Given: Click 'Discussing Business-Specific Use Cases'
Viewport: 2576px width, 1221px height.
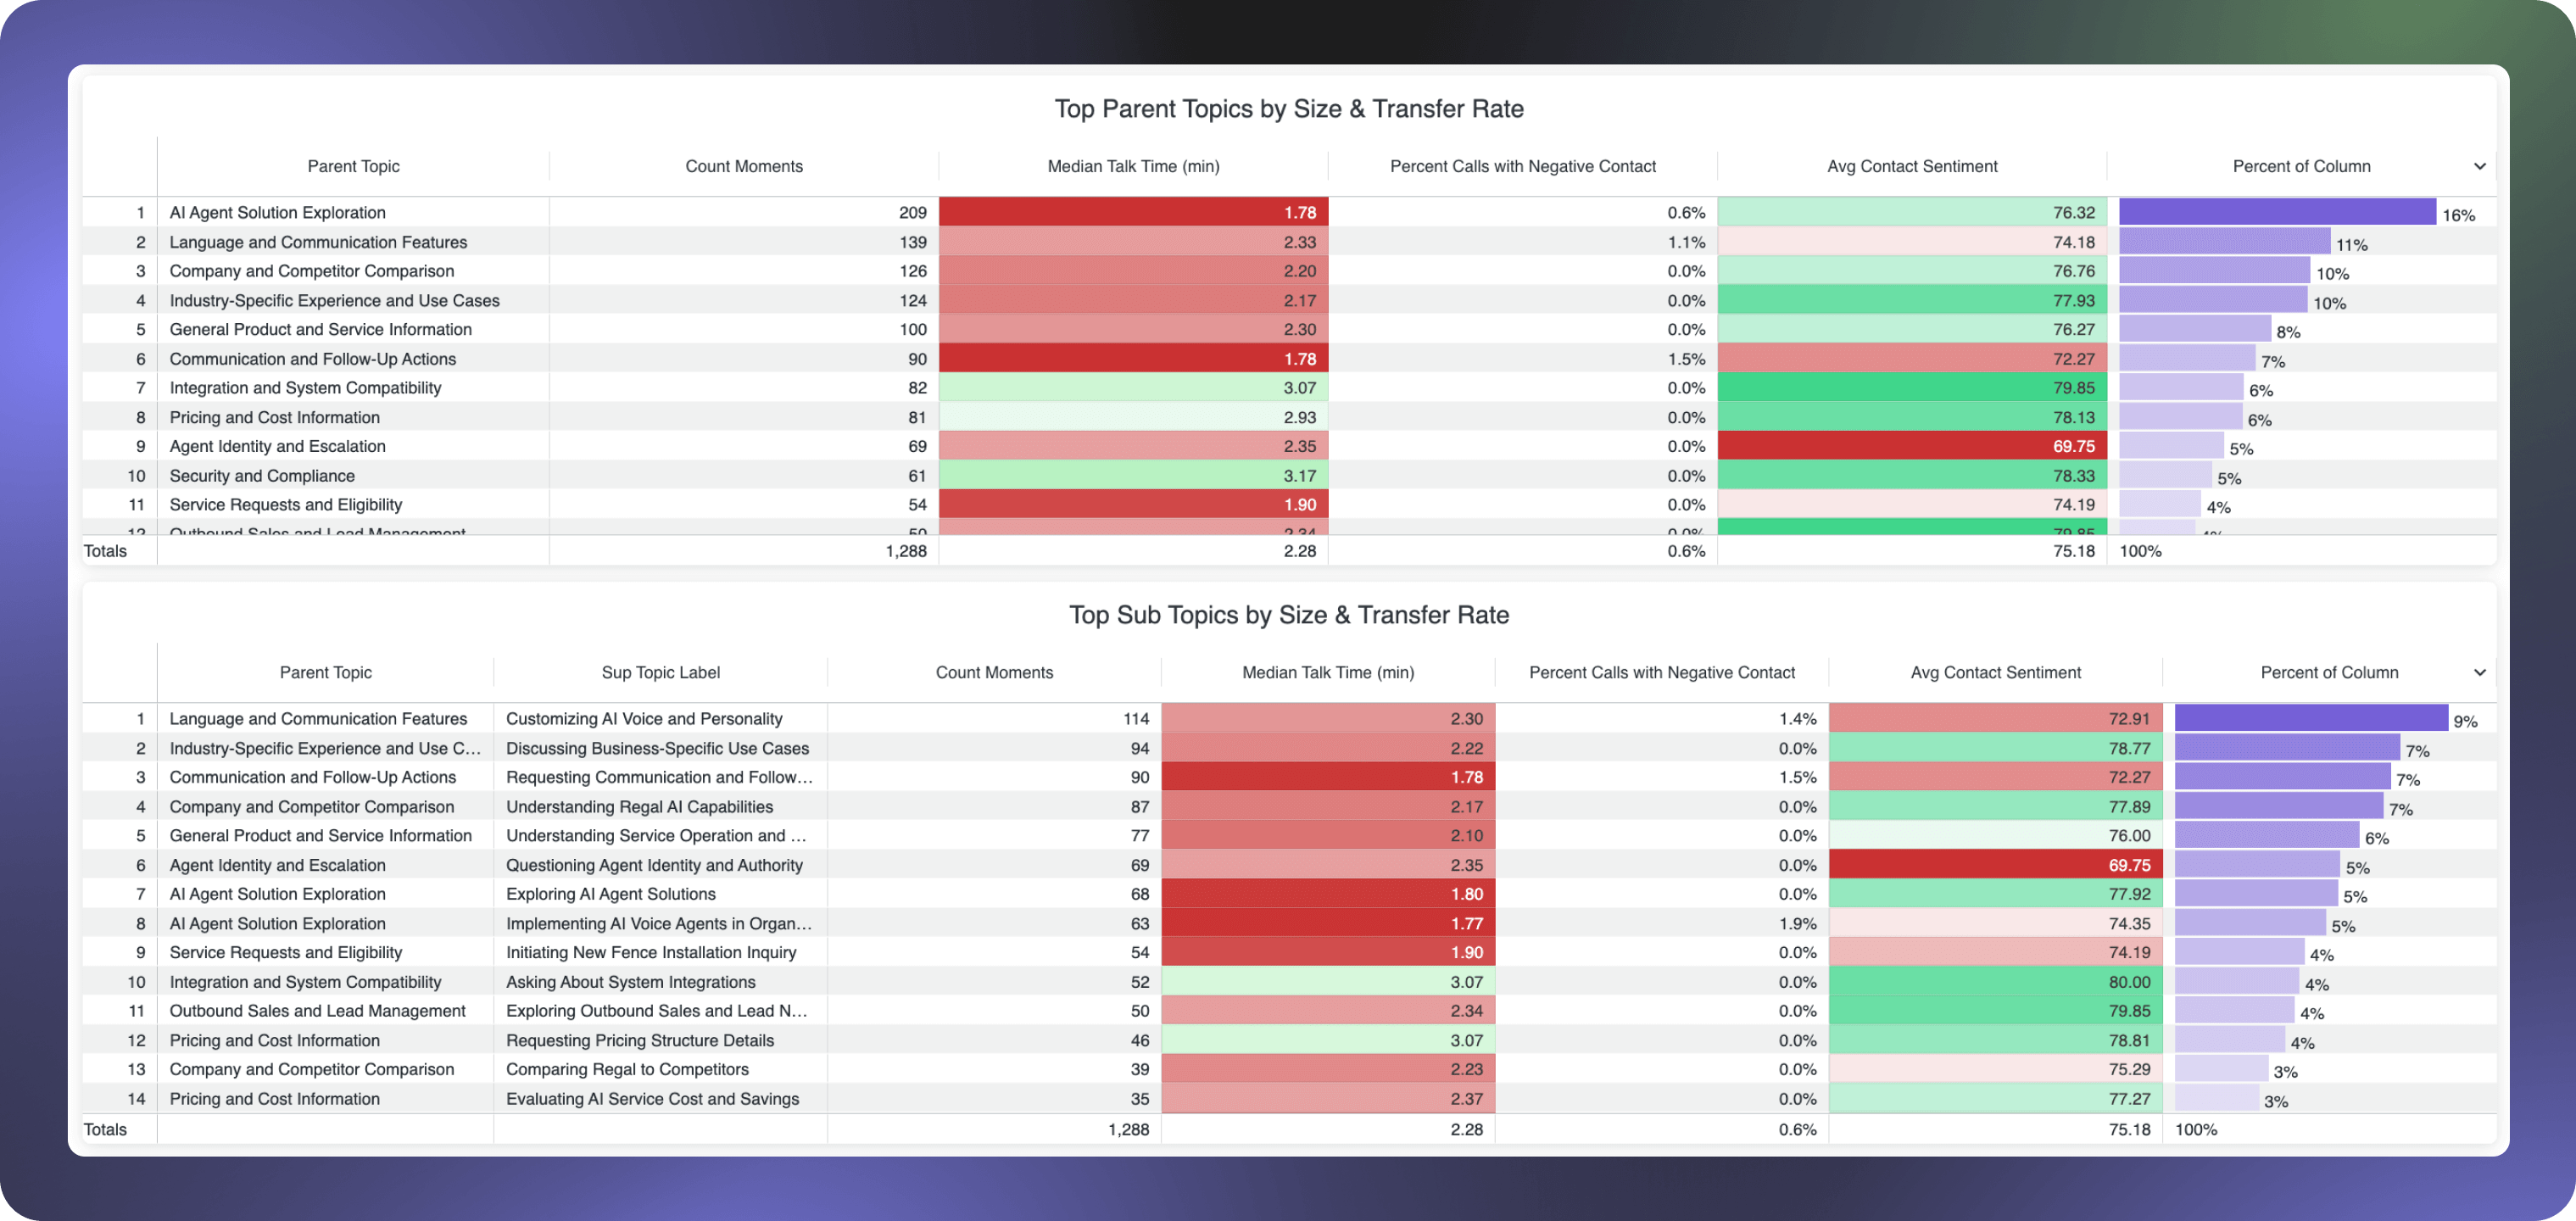Looking at the screenshot, I should click(657, 748).
